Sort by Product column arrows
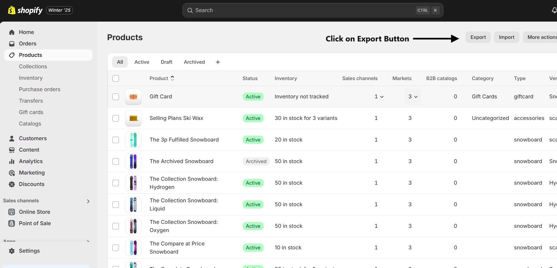Screen dimensions: 557x268 pyautogui.click(x=172, y=78)
